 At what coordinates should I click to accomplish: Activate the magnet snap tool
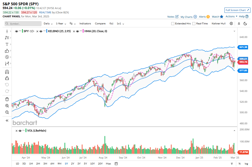coord(7,72)
